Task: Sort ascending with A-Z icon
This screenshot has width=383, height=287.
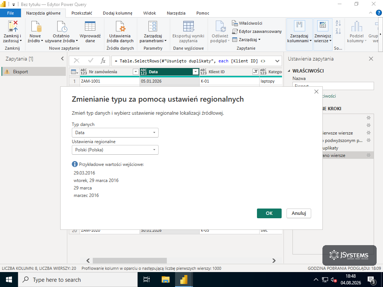Action: (338, 23)
